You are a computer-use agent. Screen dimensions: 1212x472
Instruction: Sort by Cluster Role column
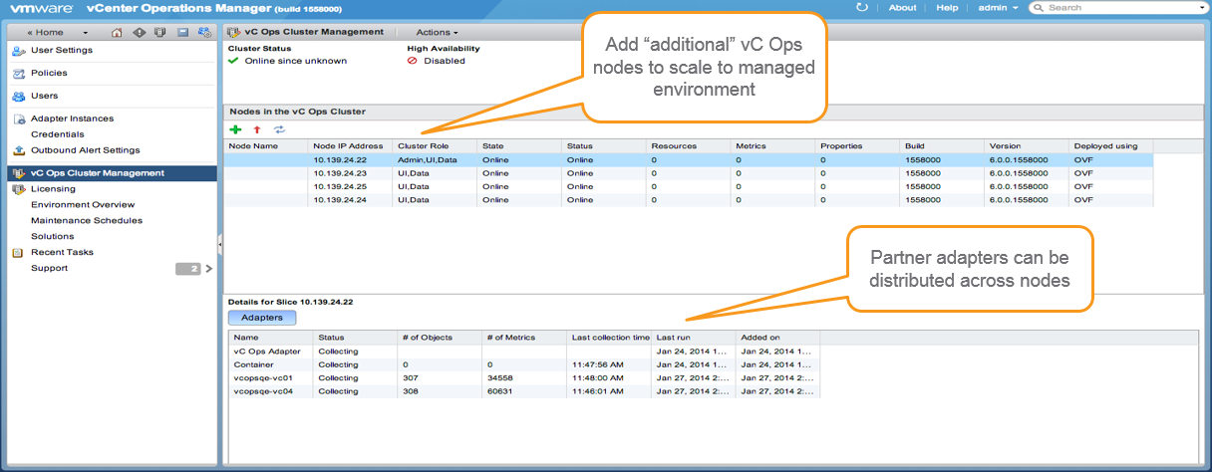[436, 145]
